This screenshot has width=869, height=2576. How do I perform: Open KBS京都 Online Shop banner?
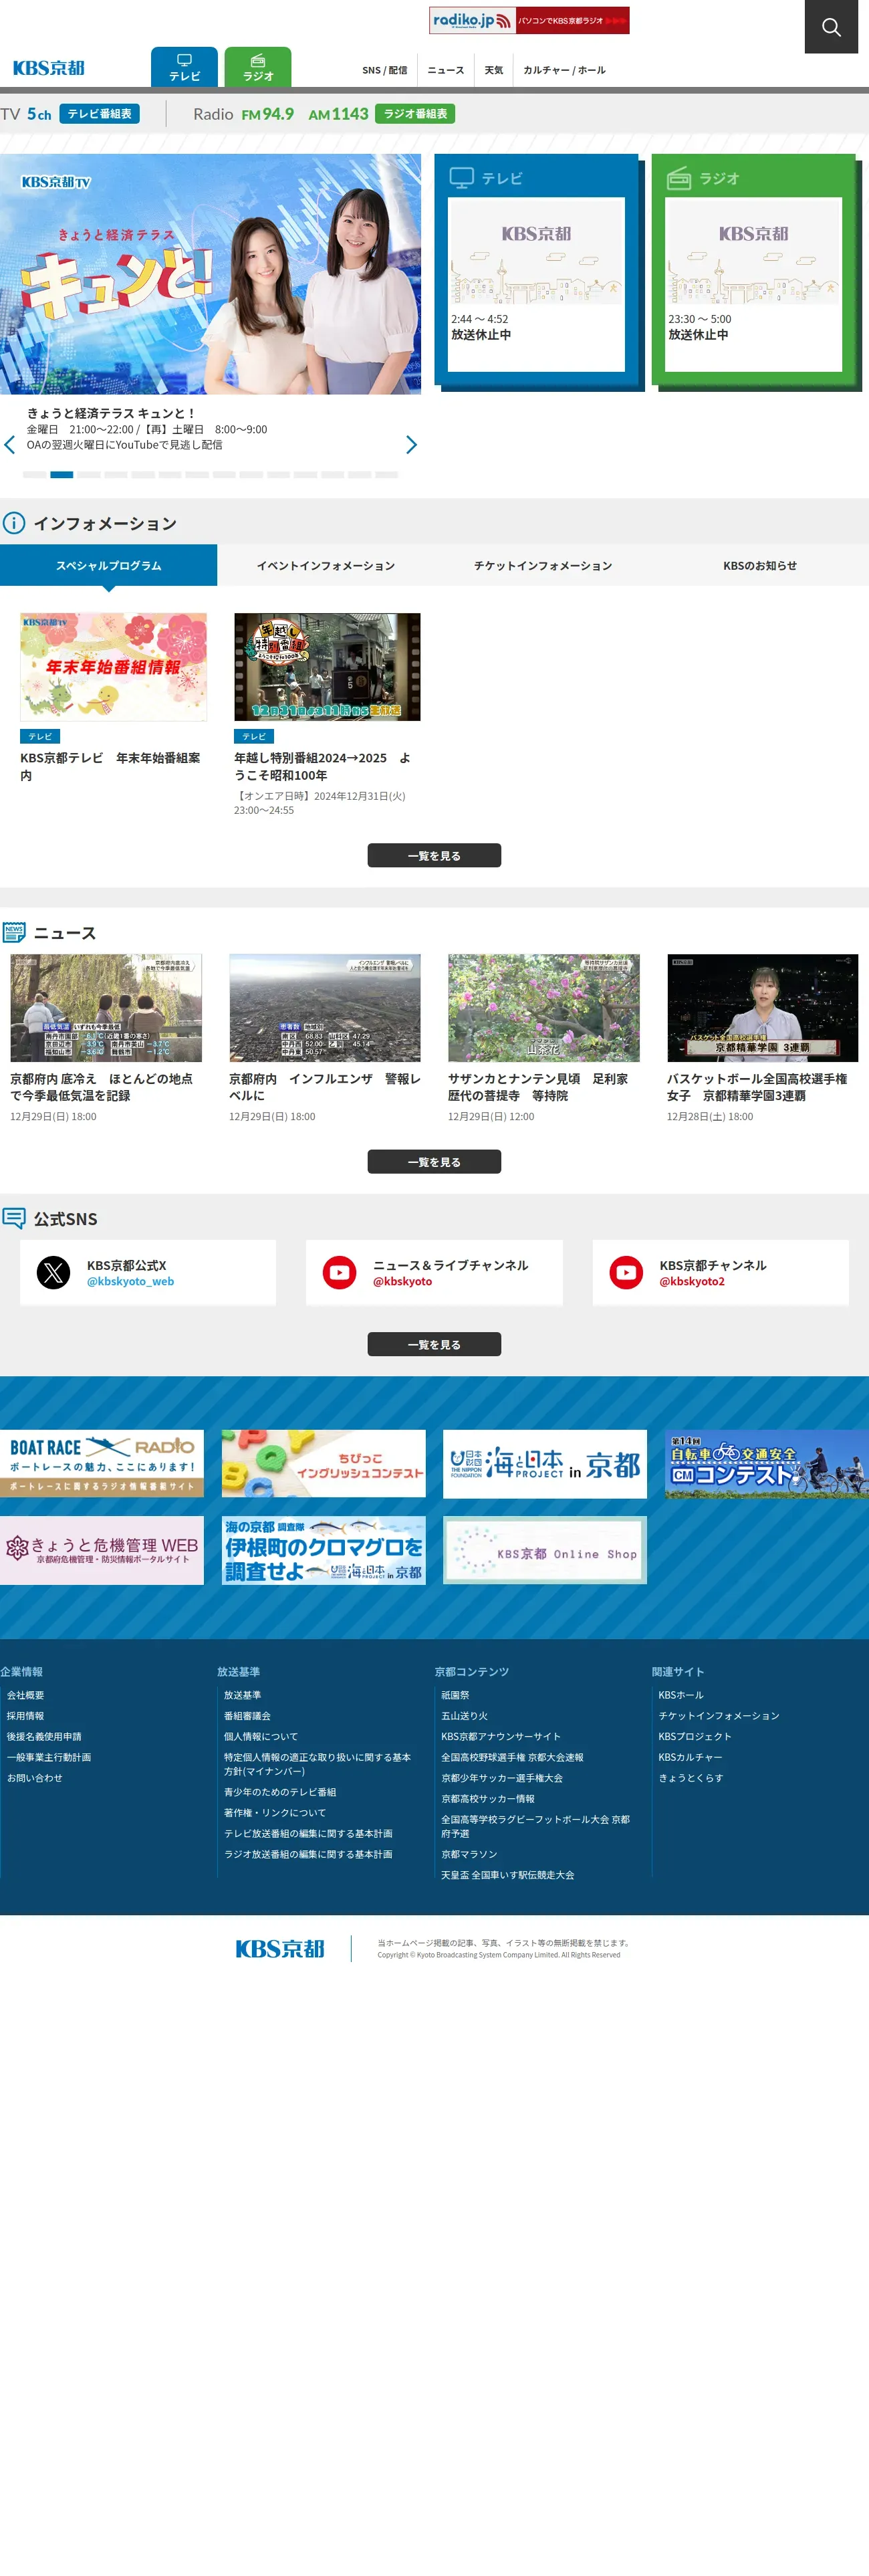tap(545, 1551)
